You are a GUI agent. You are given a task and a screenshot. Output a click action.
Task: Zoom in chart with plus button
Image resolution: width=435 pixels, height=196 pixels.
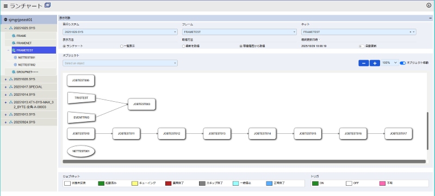[x=375, y=63]
